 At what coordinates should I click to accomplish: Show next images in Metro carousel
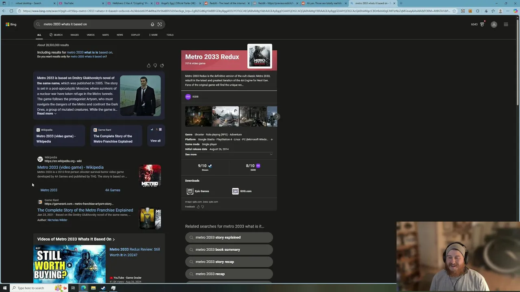click(x=276, y=117)
